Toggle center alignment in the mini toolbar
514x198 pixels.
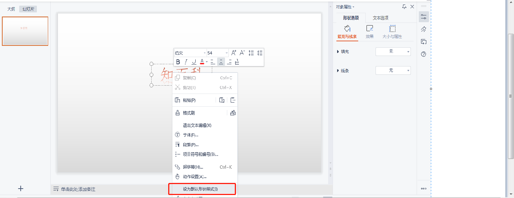tap(221, 62)
